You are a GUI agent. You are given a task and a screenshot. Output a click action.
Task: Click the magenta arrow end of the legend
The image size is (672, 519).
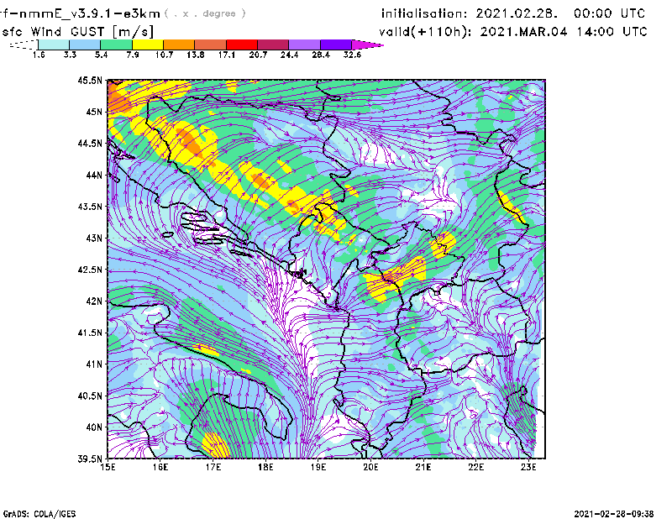[x=367, y=45]
